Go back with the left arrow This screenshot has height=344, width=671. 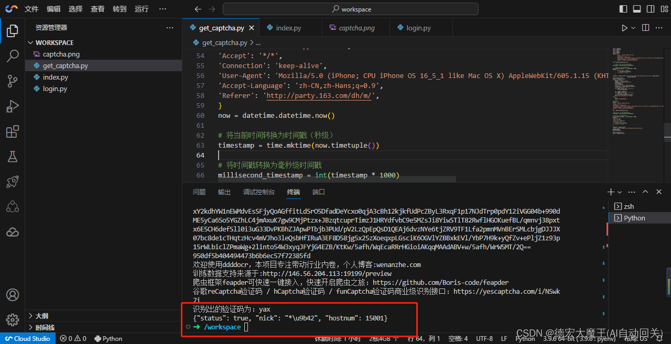(198, 9)
